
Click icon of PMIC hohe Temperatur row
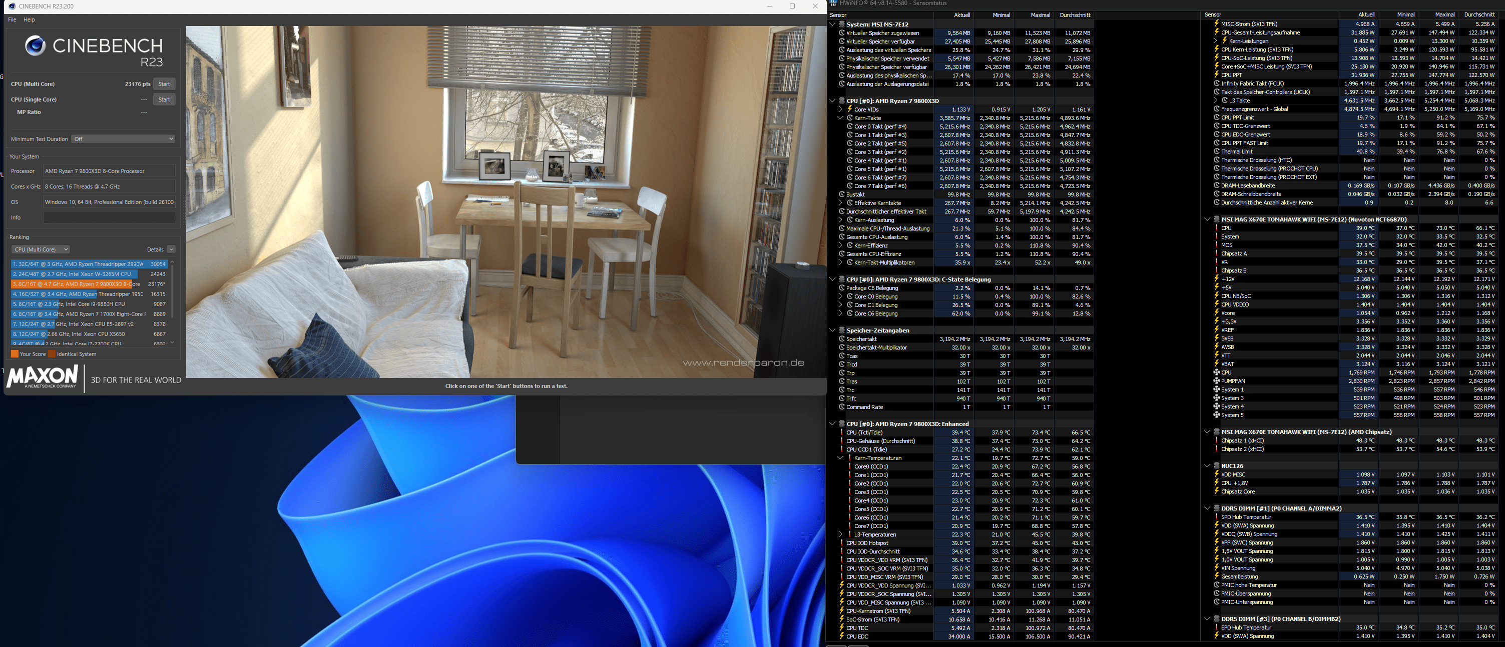click(x=1217, y=585)
